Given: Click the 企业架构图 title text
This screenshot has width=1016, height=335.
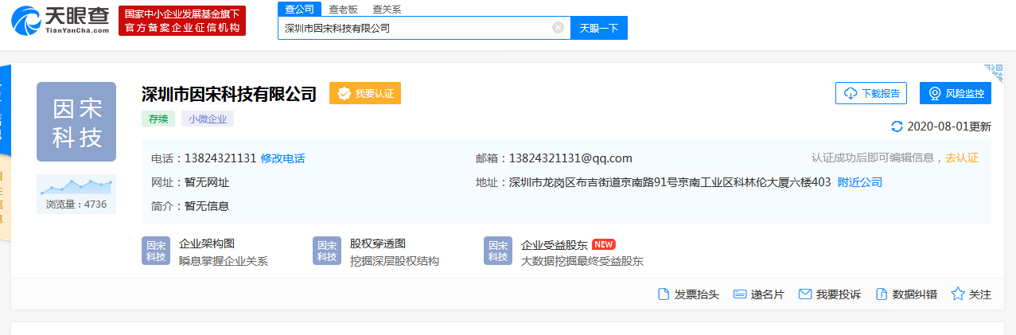Looking at the screenshot, I should click(x=207, y=243).
